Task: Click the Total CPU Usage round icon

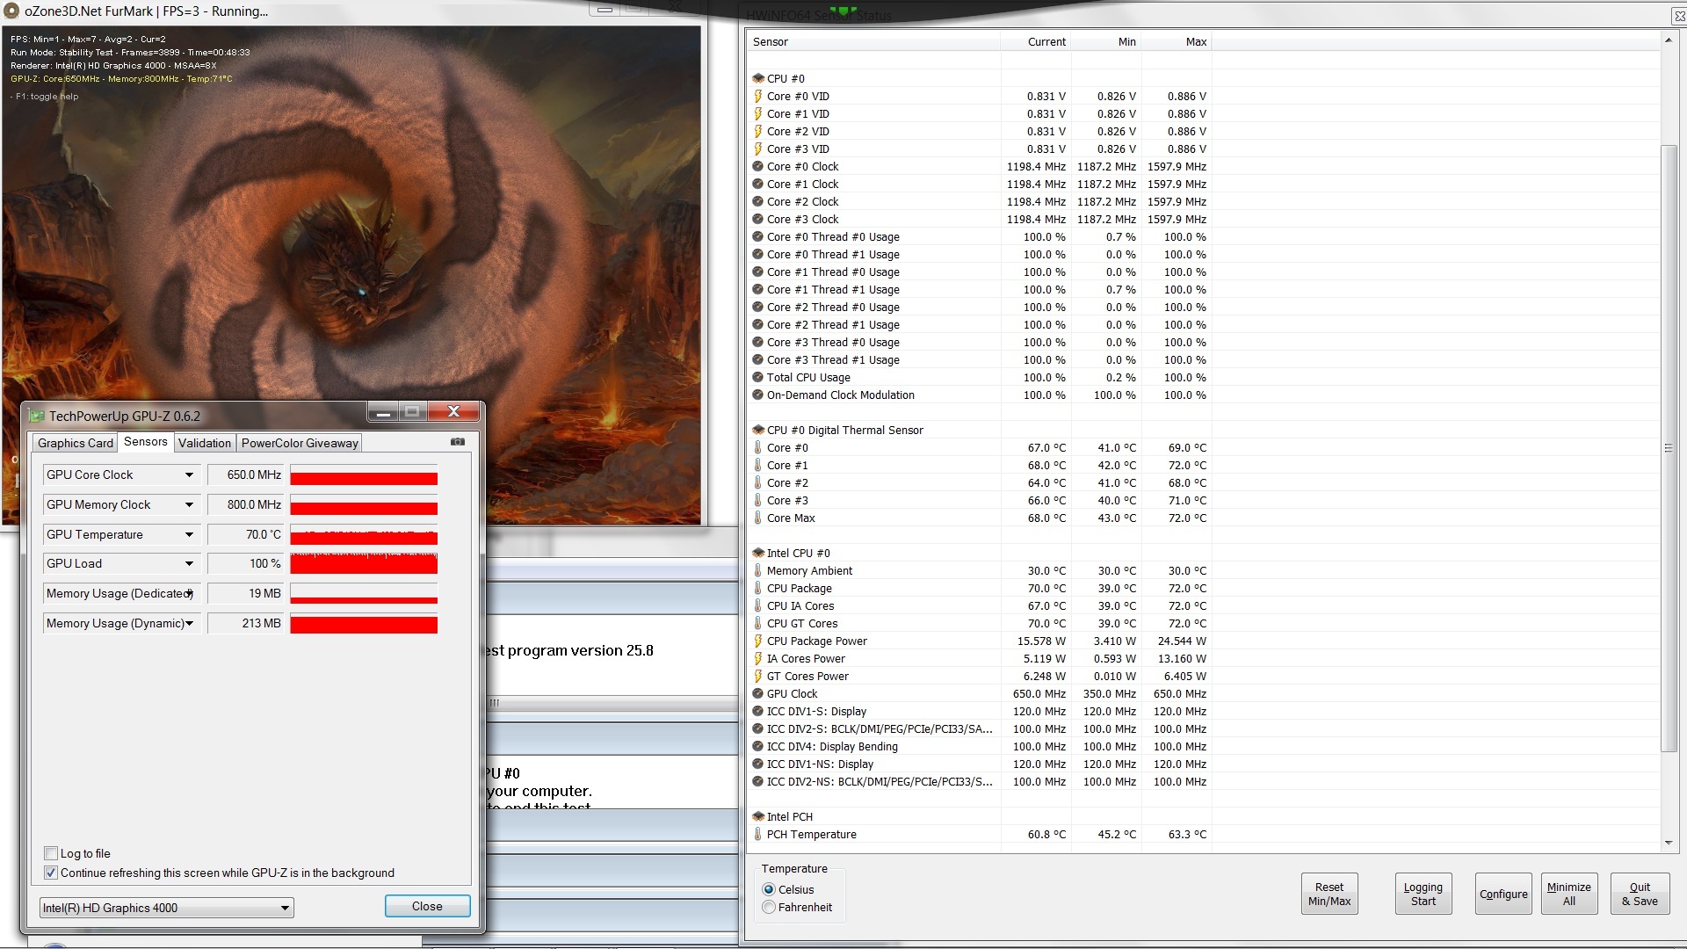Action: tap(758, 377)
